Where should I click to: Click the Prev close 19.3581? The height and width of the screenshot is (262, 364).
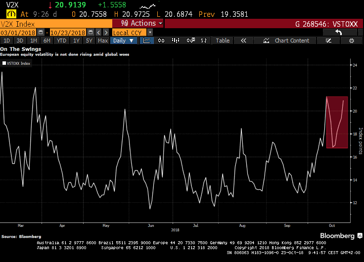point(234,14)
